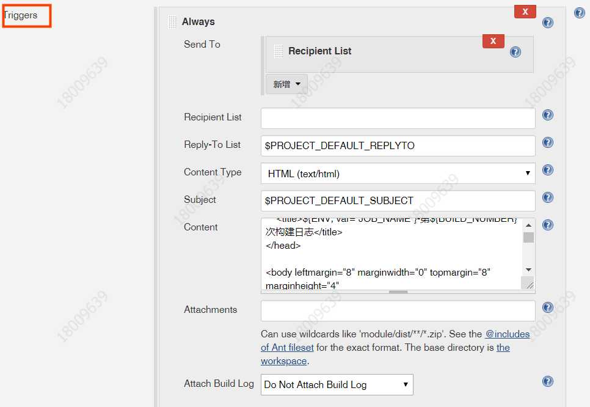Click the Content scrollbar up arrow
This screenshot has width=590, height=407.
click(528, 225)
